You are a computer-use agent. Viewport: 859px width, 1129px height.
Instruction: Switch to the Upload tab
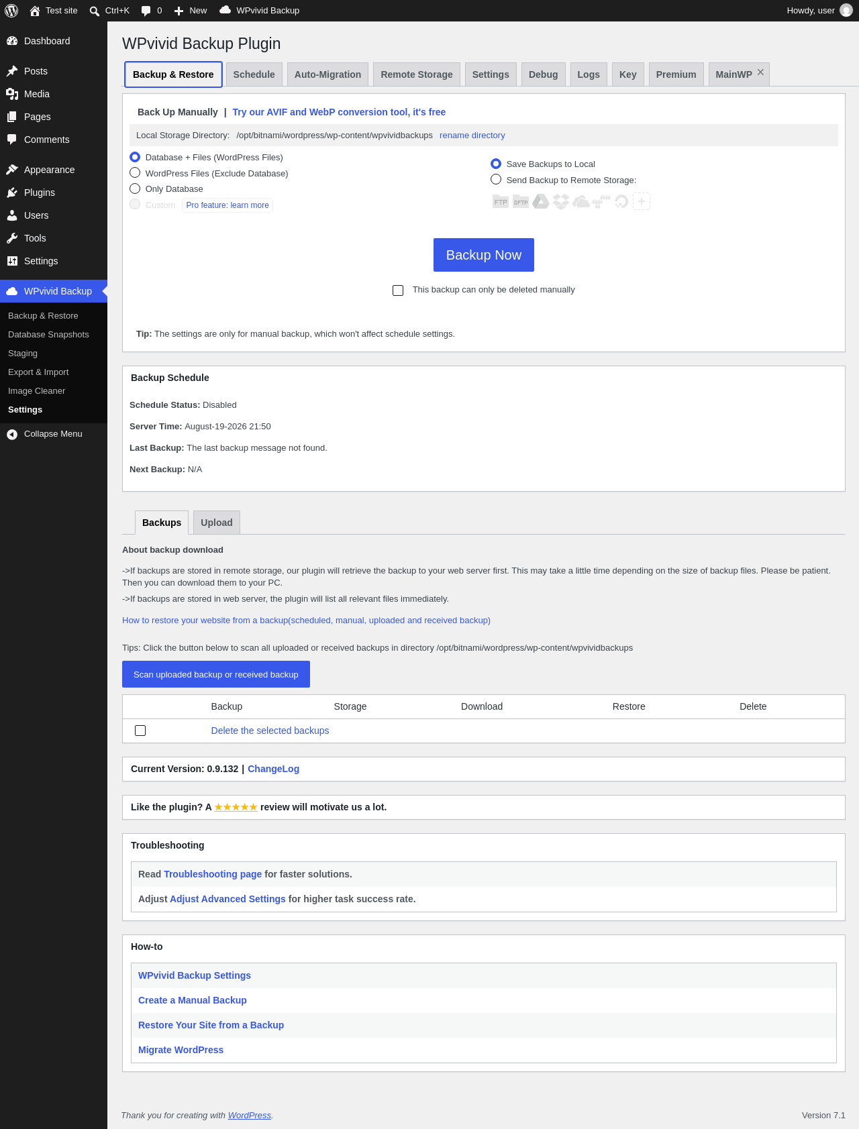tap(217, 523)
